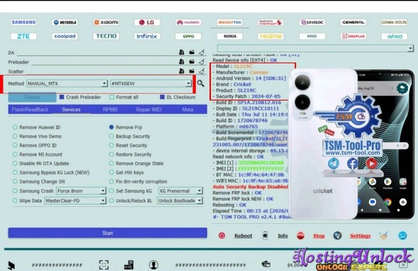Select the Nokia brand icon
Viewport: 418px width, 271px height.
230,36
